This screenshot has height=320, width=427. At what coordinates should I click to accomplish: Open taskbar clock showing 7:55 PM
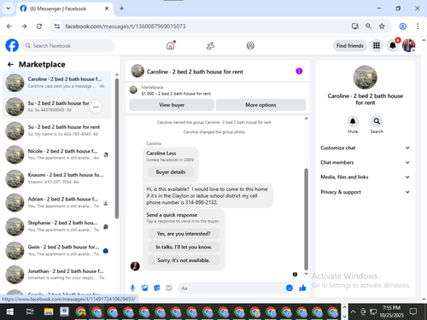pyautogui.click(x=391, y=311)
